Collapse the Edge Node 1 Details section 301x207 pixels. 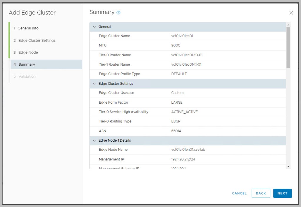click(94, 140)
